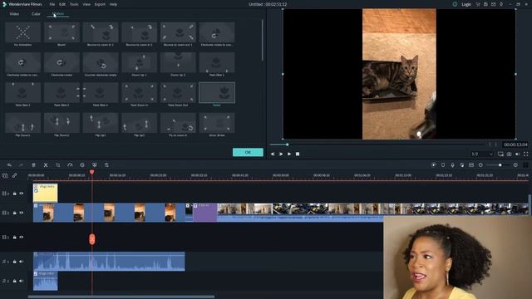The width and height of the screenshot is (532, 299).
Task: Step back one frame in preview
Action: pyautogui.click(x=273, y=154)
